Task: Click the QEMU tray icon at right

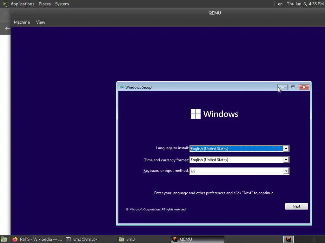Action: (x=289, y=239)
